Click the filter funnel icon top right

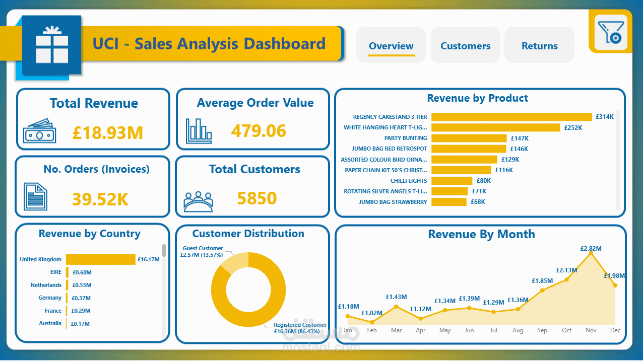(x=610, y=31)
